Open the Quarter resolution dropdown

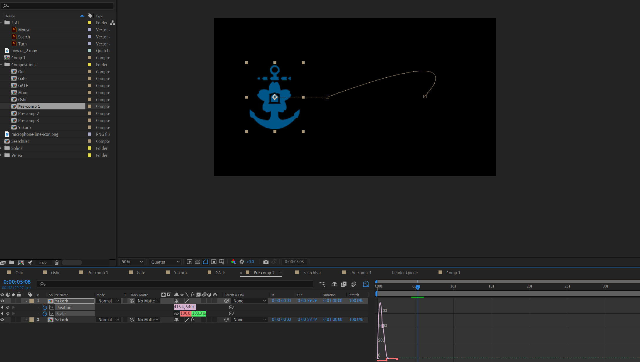click(x=165, y=262)
